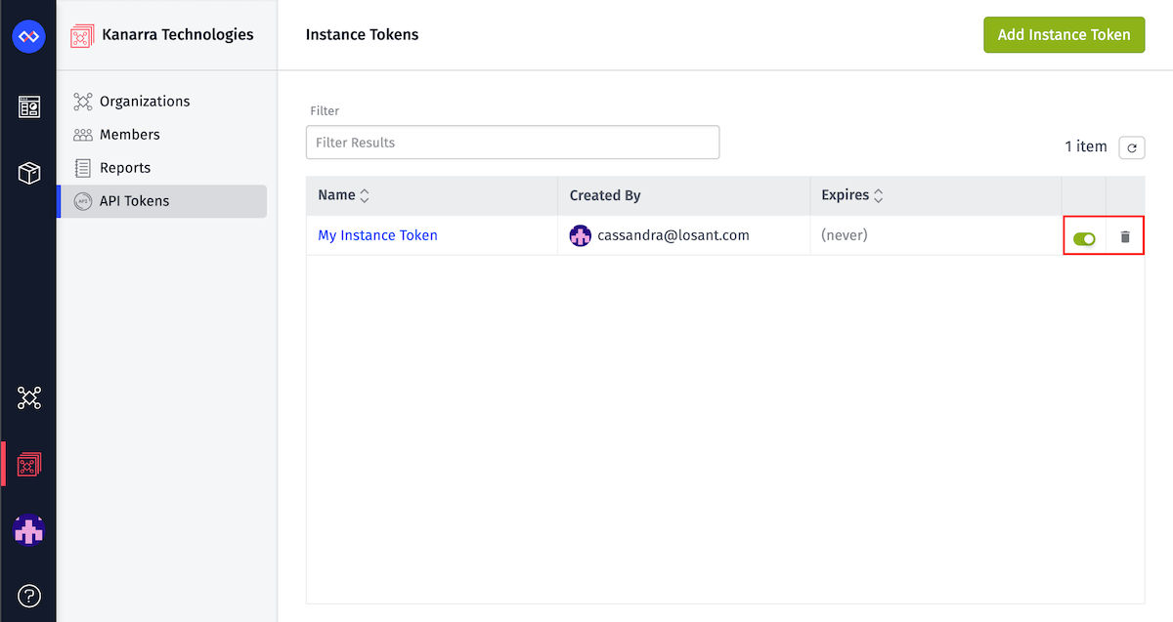Click the Kanarra Technologies instance logo icon

81,36
